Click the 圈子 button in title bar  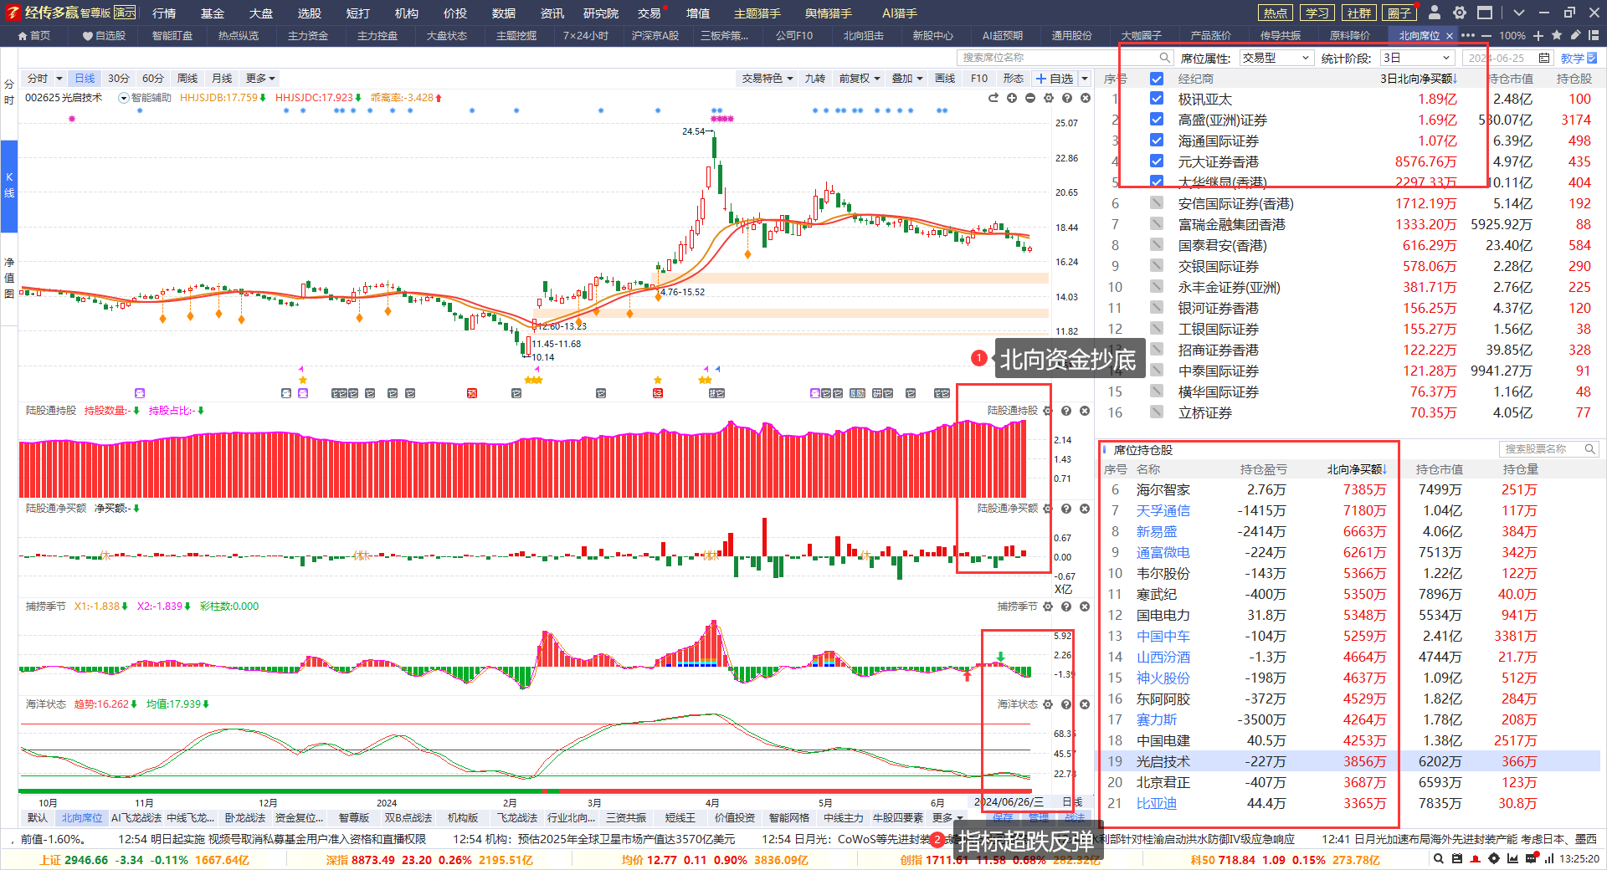1399,13
